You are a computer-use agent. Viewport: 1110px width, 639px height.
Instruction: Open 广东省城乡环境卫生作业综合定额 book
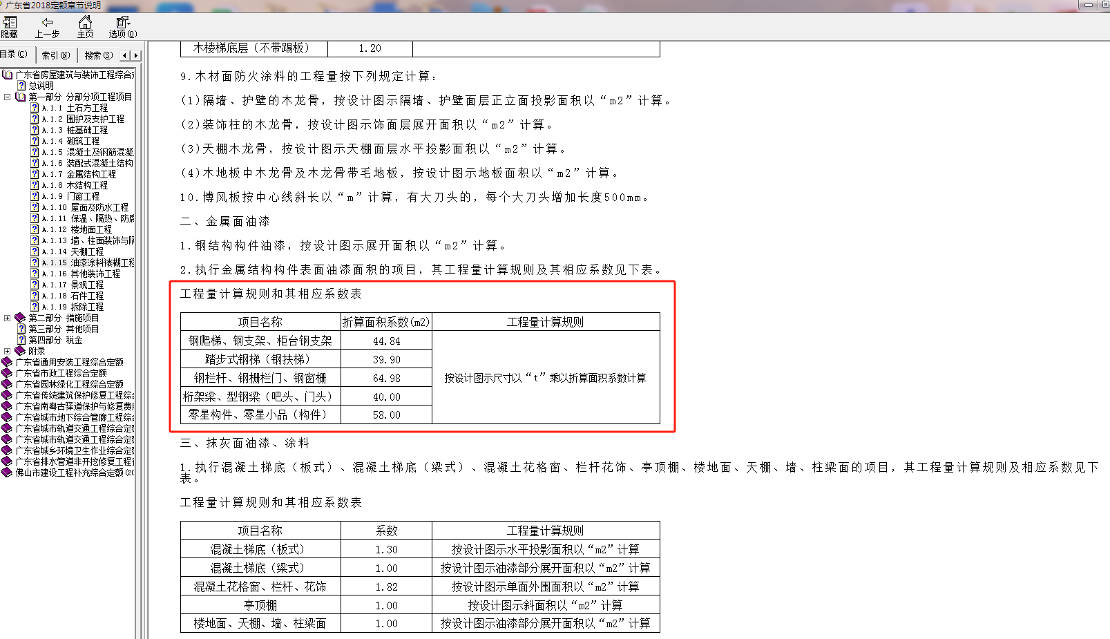coord(75,450)
